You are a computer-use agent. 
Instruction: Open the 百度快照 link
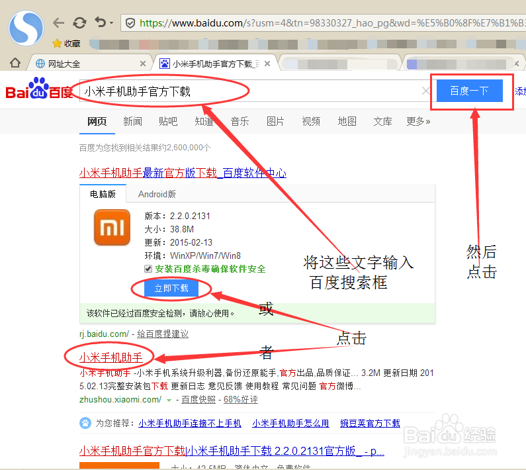198,400
